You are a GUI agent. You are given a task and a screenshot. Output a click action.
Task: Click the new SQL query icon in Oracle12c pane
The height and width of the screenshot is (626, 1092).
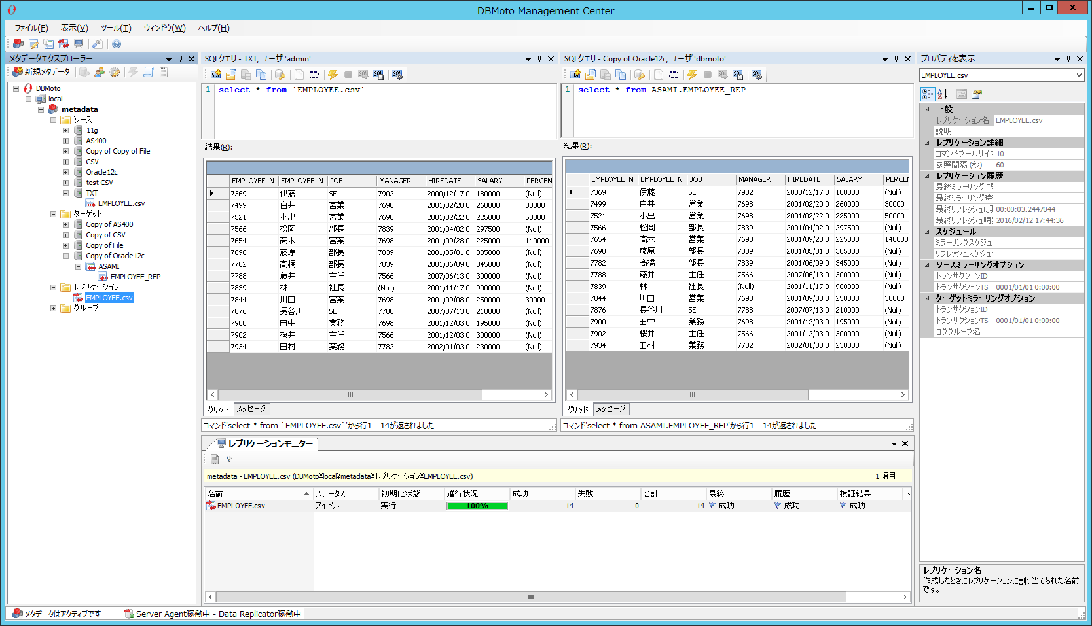click(575, 75)
